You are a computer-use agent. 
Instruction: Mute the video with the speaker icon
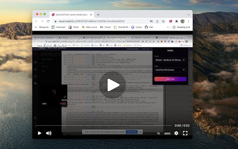tap(49, 133)
